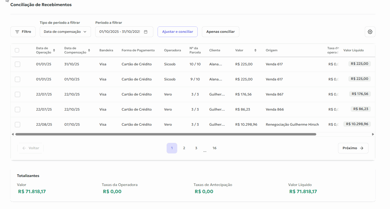Select the Renegociação Guilherme Hirsch row checkbox

click(18, 125)
